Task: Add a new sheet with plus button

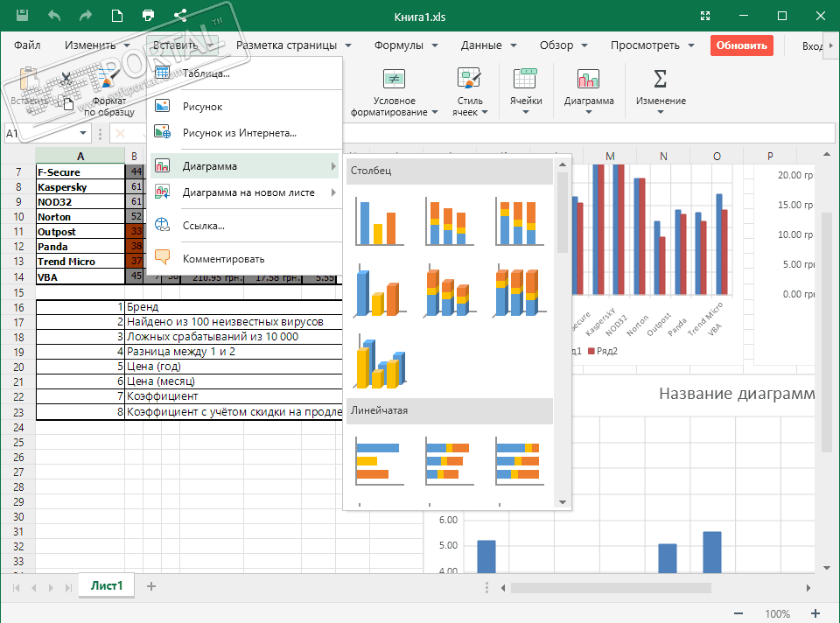Action: (151, 586)
